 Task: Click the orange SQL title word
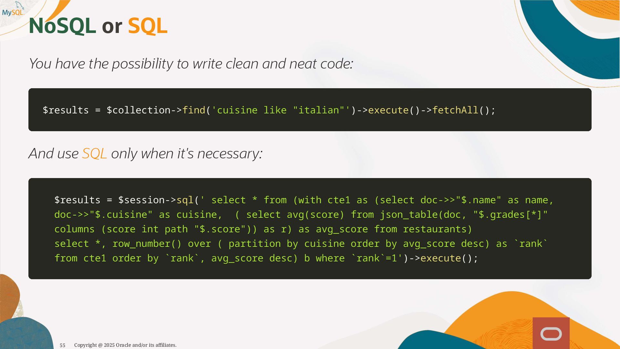pyautogui.click(x=148, y=26)
